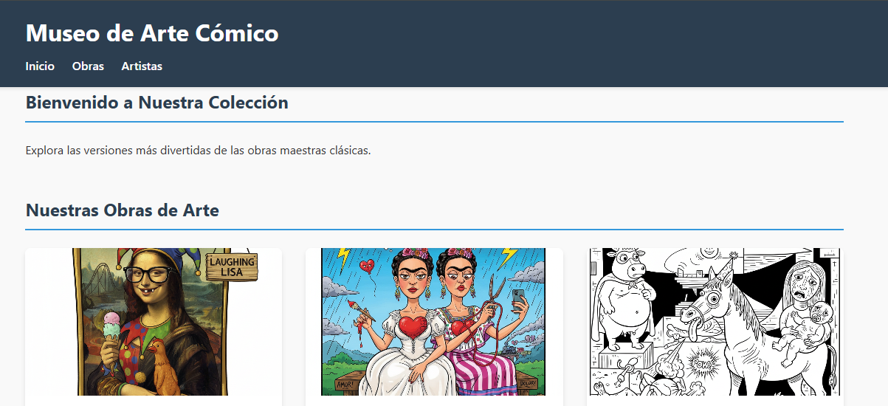Image resolution: width=888 pixels, height=406 pixels.
Task: Click the Nuestras Obras de Arte heading
Action: (x=123, y=210)
